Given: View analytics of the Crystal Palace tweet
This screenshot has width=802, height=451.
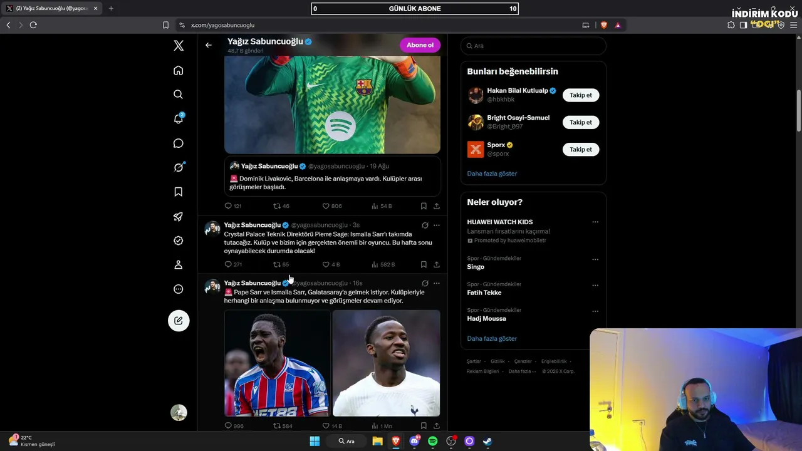Looking at the screenshot, I should [383, 264].
